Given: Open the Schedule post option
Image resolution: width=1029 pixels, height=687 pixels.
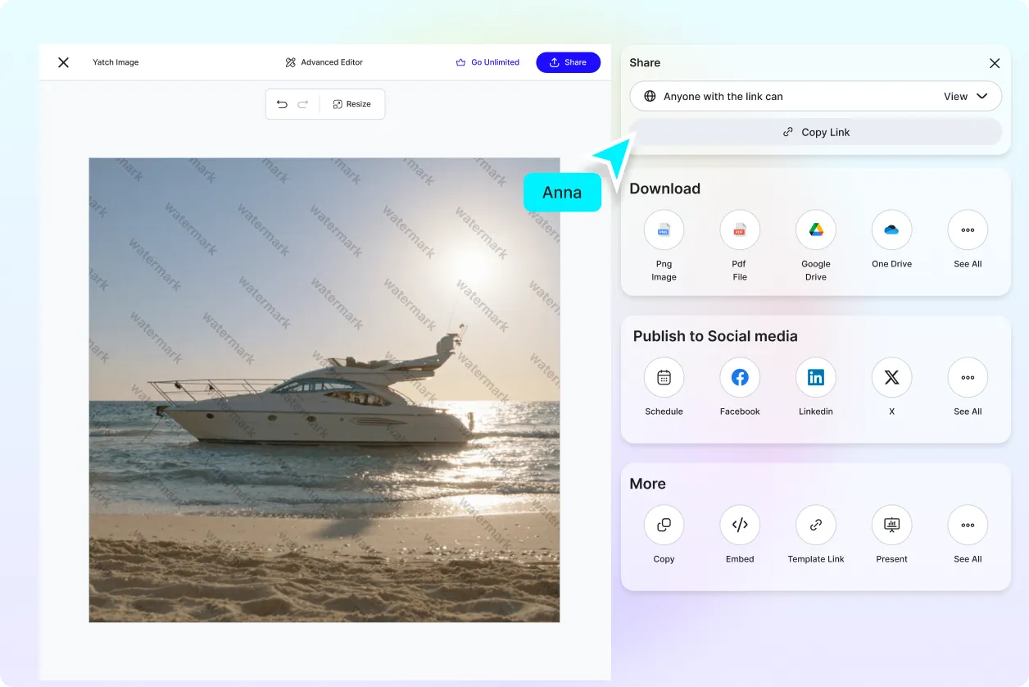Looking at the screenshot, I should tap(664, 377).
